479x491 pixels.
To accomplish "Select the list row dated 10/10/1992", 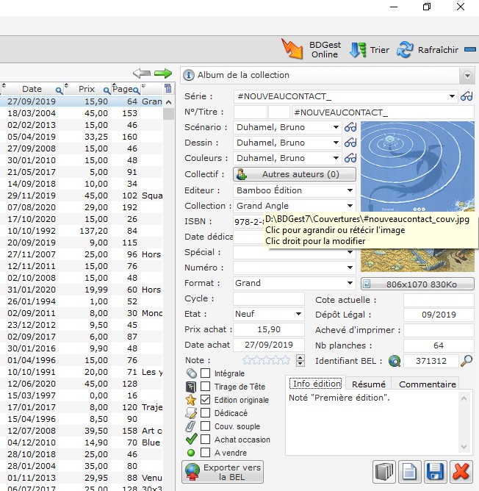I will (82, 231).
